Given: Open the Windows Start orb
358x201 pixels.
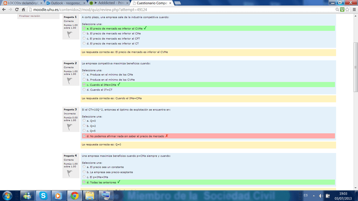Looking at the screenshot, I should pyautogui.click(x=7, y=196).
